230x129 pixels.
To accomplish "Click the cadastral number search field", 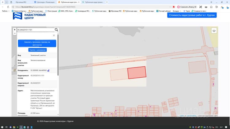I will click(36, 30).
